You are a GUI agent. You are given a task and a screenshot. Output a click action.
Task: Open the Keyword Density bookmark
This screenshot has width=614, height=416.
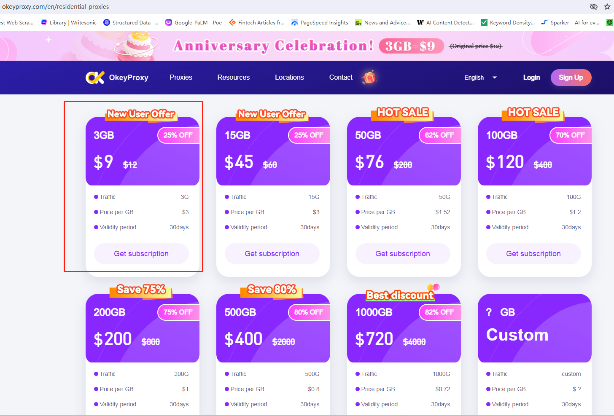click(508, 23)
